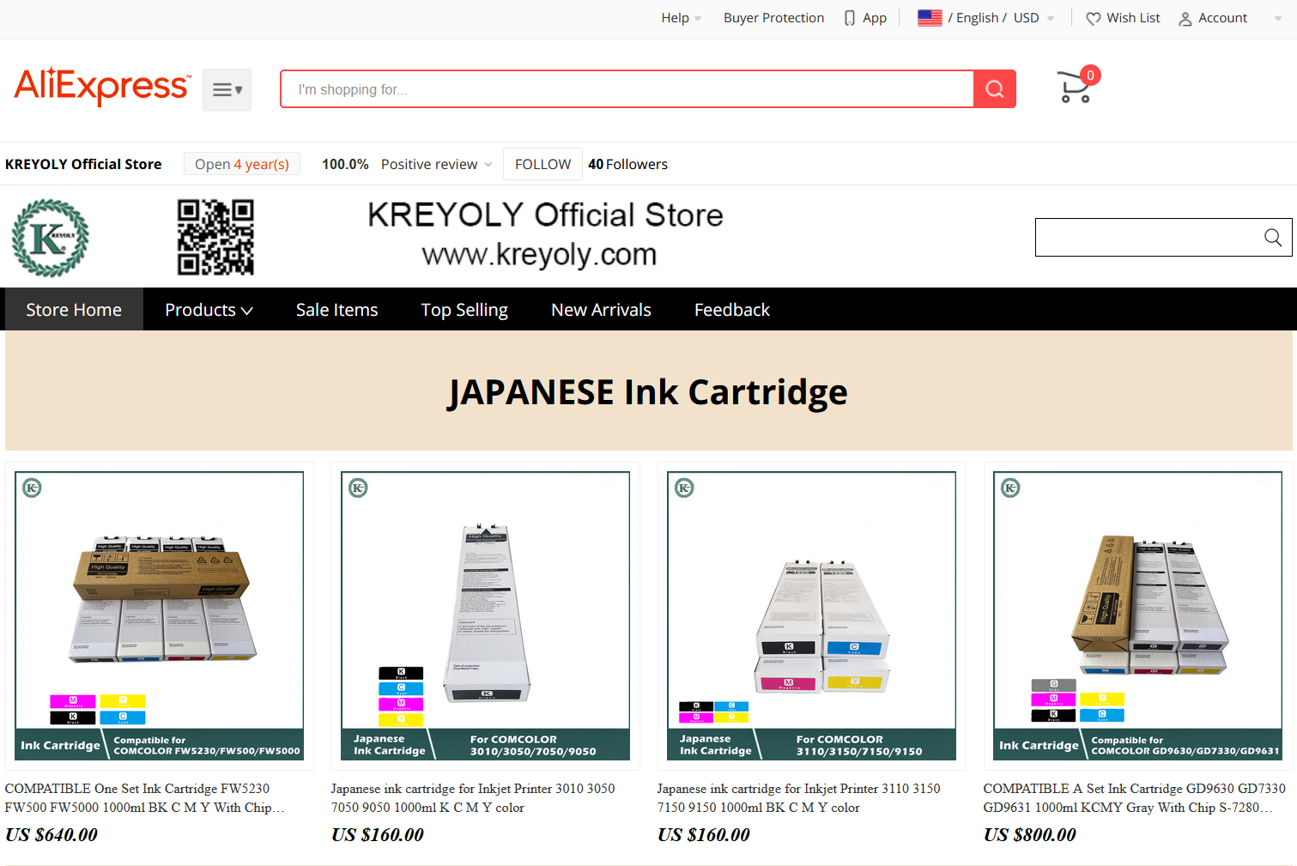
Task: Open the Feedback tab
Action: 731,310
